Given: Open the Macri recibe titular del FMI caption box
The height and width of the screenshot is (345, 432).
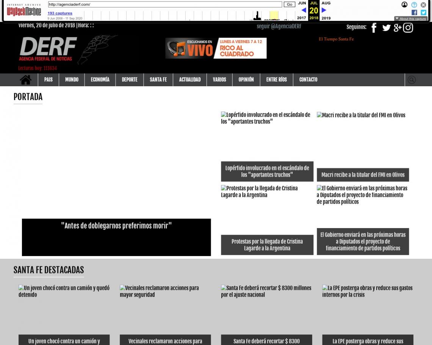Looking at the screenshot, I should pyautogui.click(x=363, y=175).
